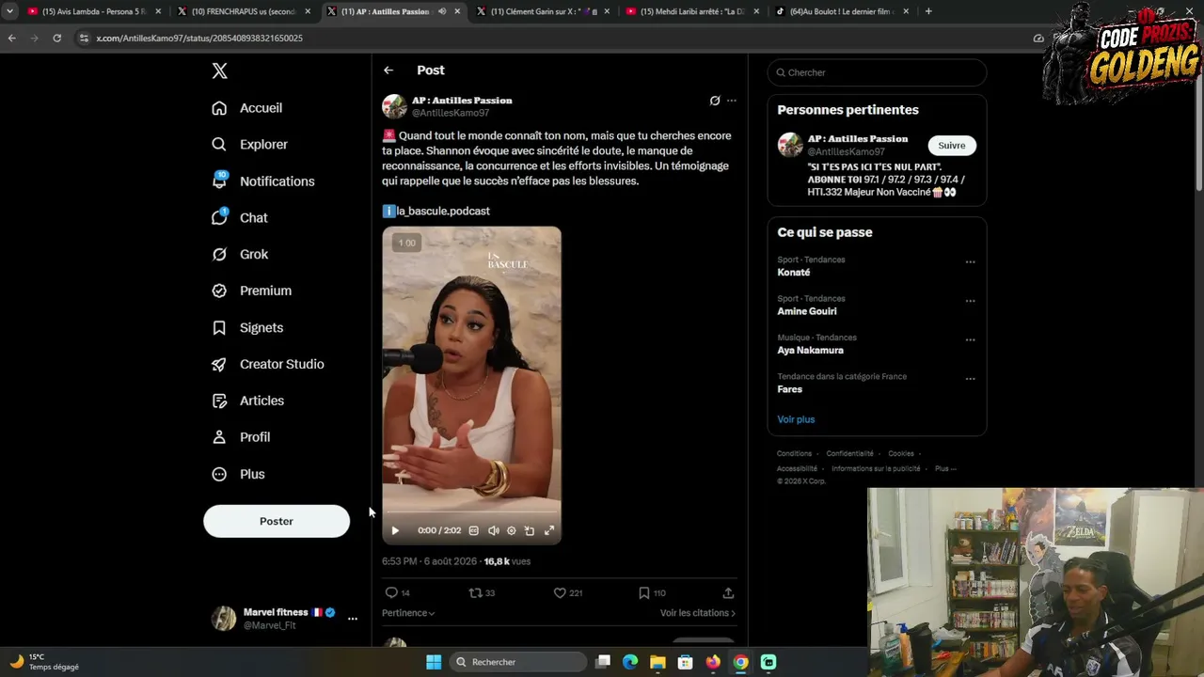Follow AP : Antilles Passion with Suivre
This screenshot has height=677, width=1204.
pyautogui.click(x=952, y=146)
